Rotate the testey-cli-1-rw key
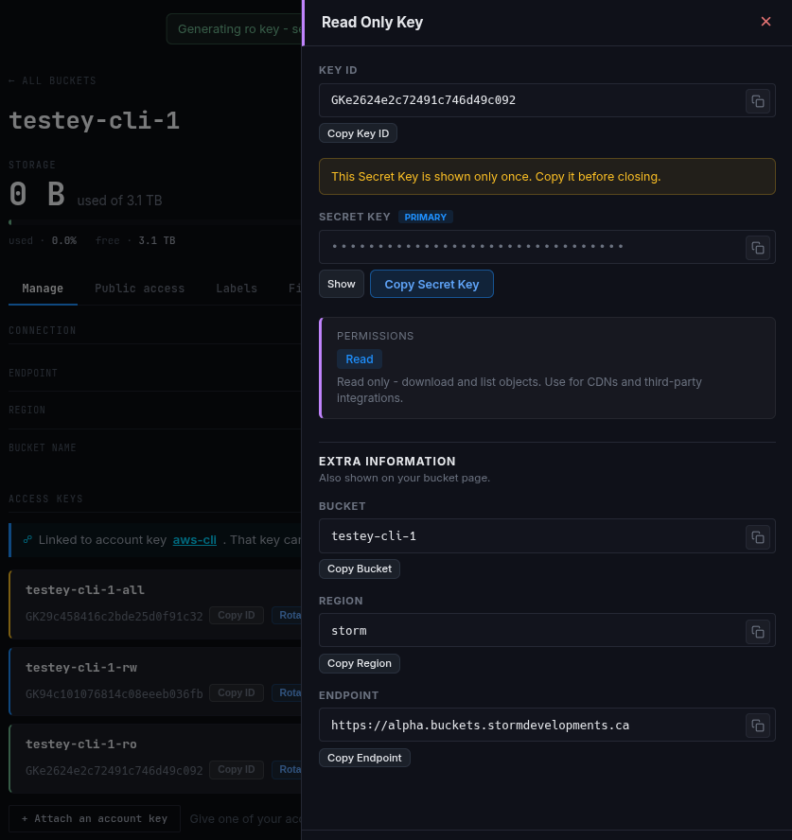 click(287, 692)
